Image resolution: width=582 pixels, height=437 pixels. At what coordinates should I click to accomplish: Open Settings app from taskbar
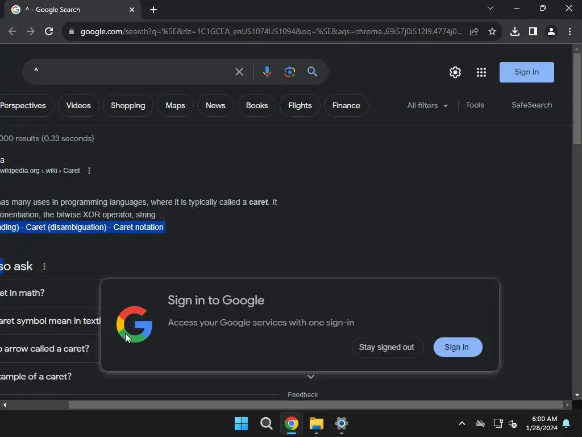[x=342, y=423]
